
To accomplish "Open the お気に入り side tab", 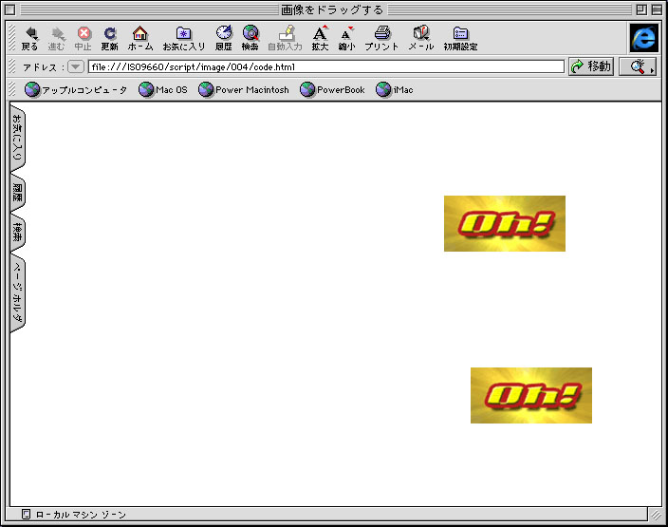I will point(17,138).
